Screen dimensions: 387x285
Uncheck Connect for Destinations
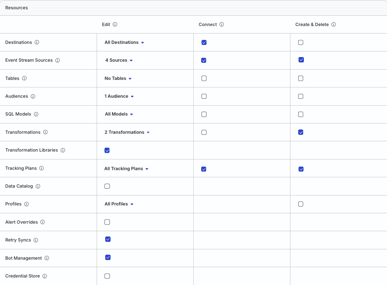(204, 42)
